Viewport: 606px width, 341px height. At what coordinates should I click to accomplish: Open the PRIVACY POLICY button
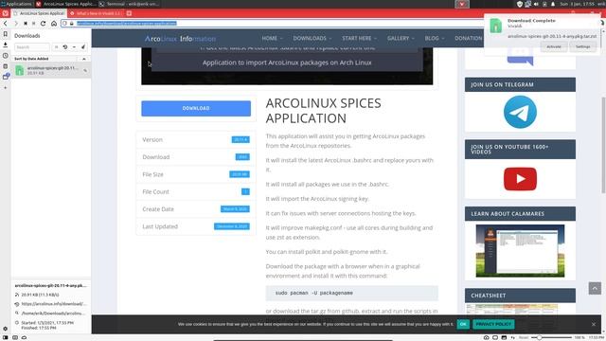coord(493,324)
